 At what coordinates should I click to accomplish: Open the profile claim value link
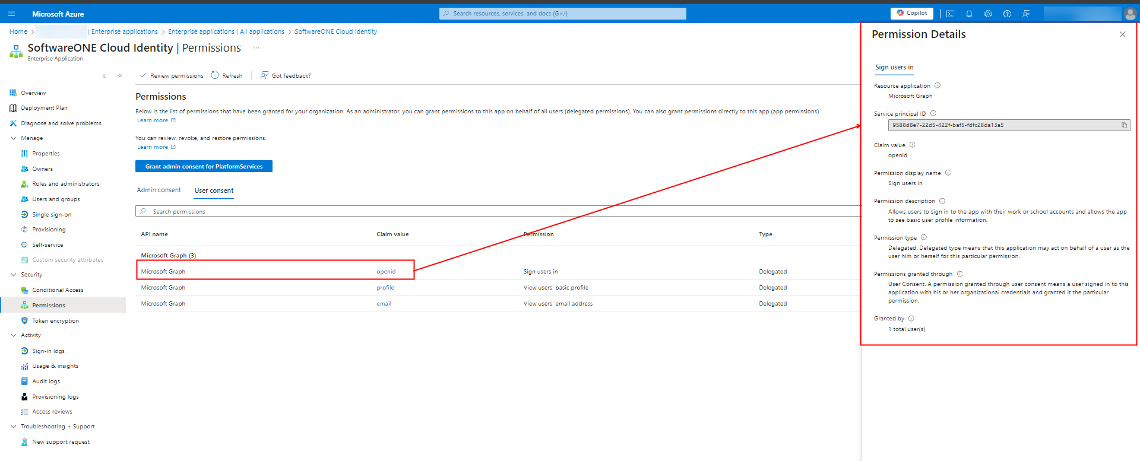tap(385, 288)
